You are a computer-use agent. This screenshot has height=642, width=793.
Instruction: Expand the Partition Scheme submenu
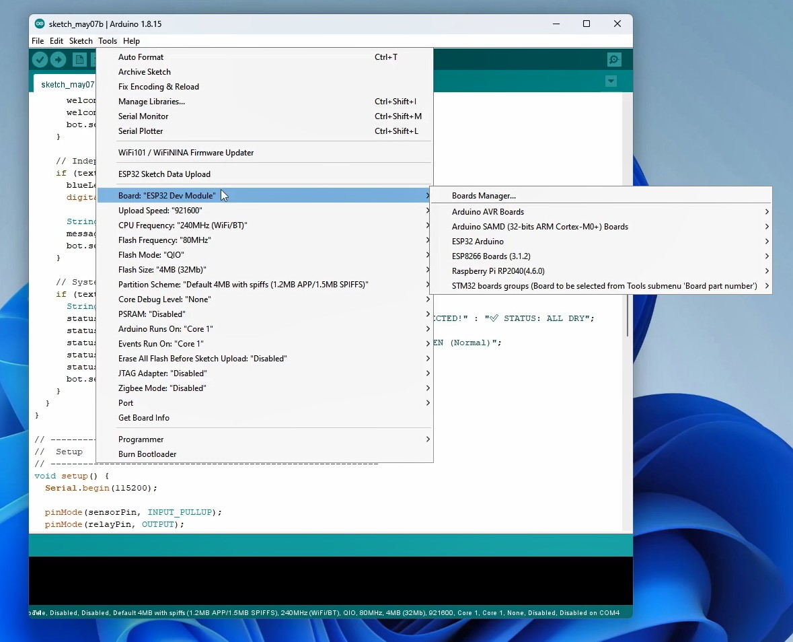pos(264,284)
